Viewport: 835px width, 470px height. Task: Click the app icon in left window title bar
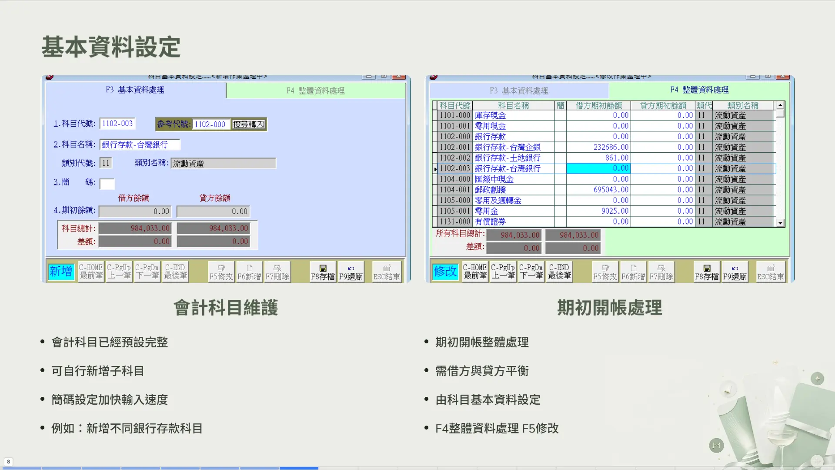coord(50,77)
